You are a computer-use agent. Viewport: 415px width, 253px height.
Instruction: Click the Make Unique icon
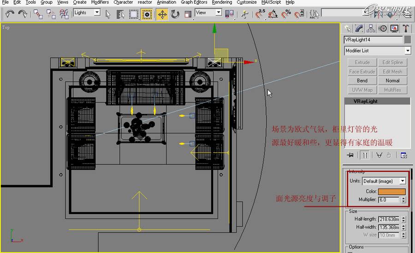coord(379,155)
